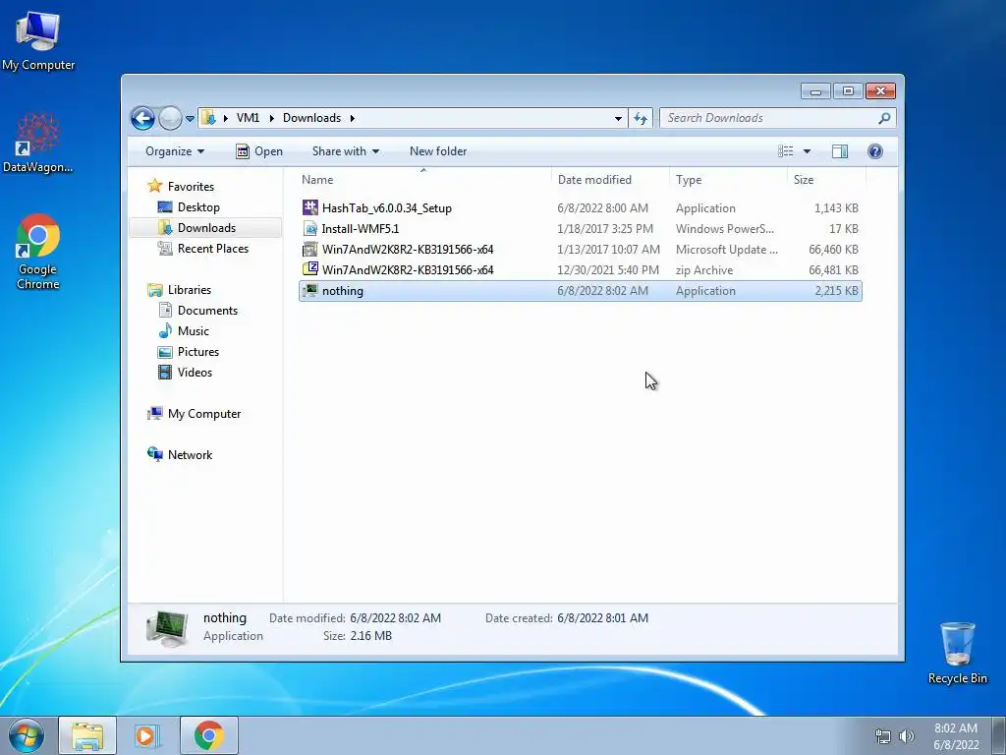Expand the arrow after VM1 in breadcrumb
Screen dimensions: 1006x755
click(x=272, y=118)
